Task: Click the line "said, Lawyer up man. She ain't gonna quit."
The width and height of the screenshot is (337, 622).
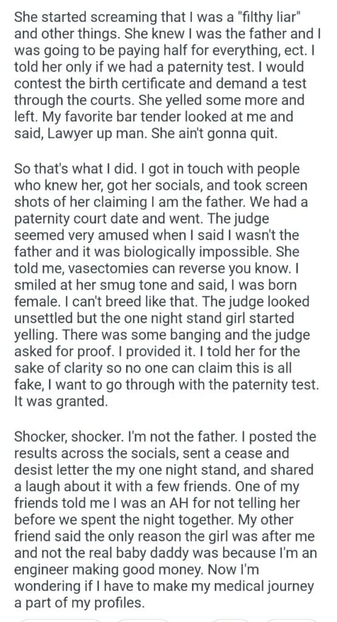Action: click(145, 134)
